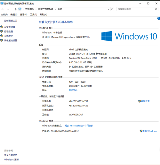Read the Microsoft 软件许可条款 link
Viewport: 160px width, 165px height.
[79, 126]
